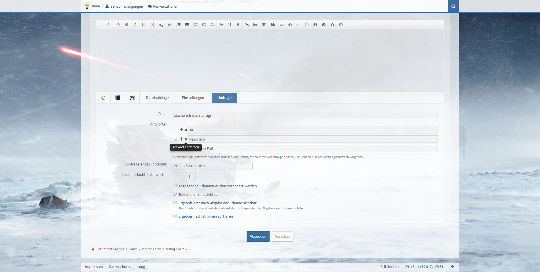Viewport: 540px width, 272px height.
Task: Open the blue smiley category tab
Action: [x=118, y=98]
